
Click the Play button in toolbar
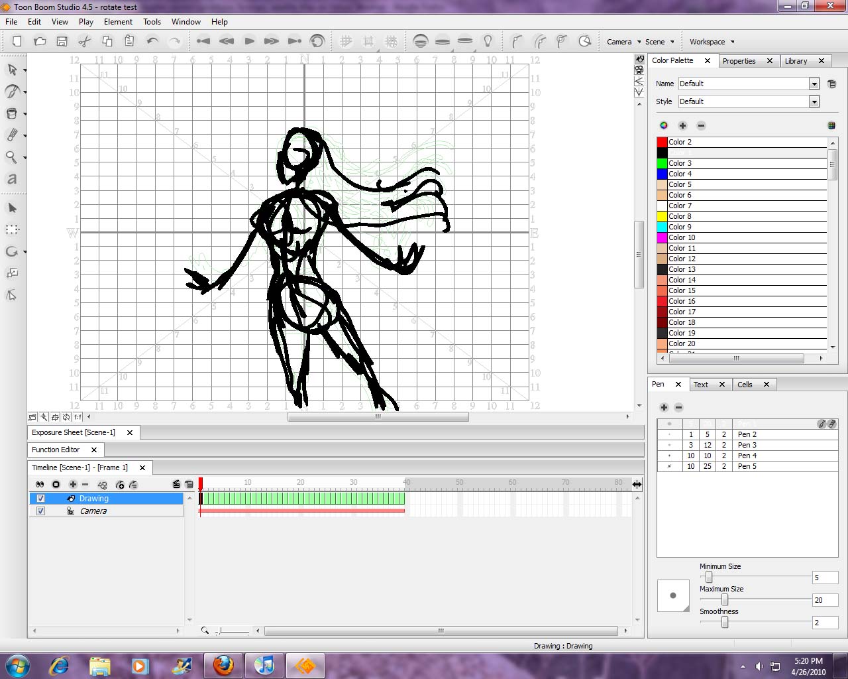250,41
